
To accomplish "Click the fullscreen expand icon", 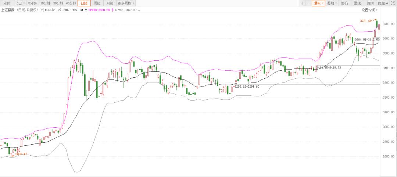I will (394, 3).
